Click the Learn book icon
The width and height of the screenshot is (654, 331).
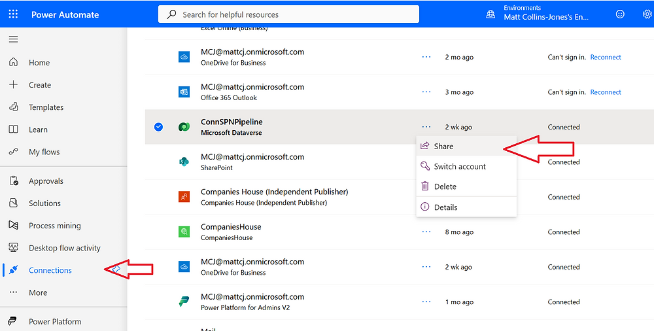(x=13, y=130)
